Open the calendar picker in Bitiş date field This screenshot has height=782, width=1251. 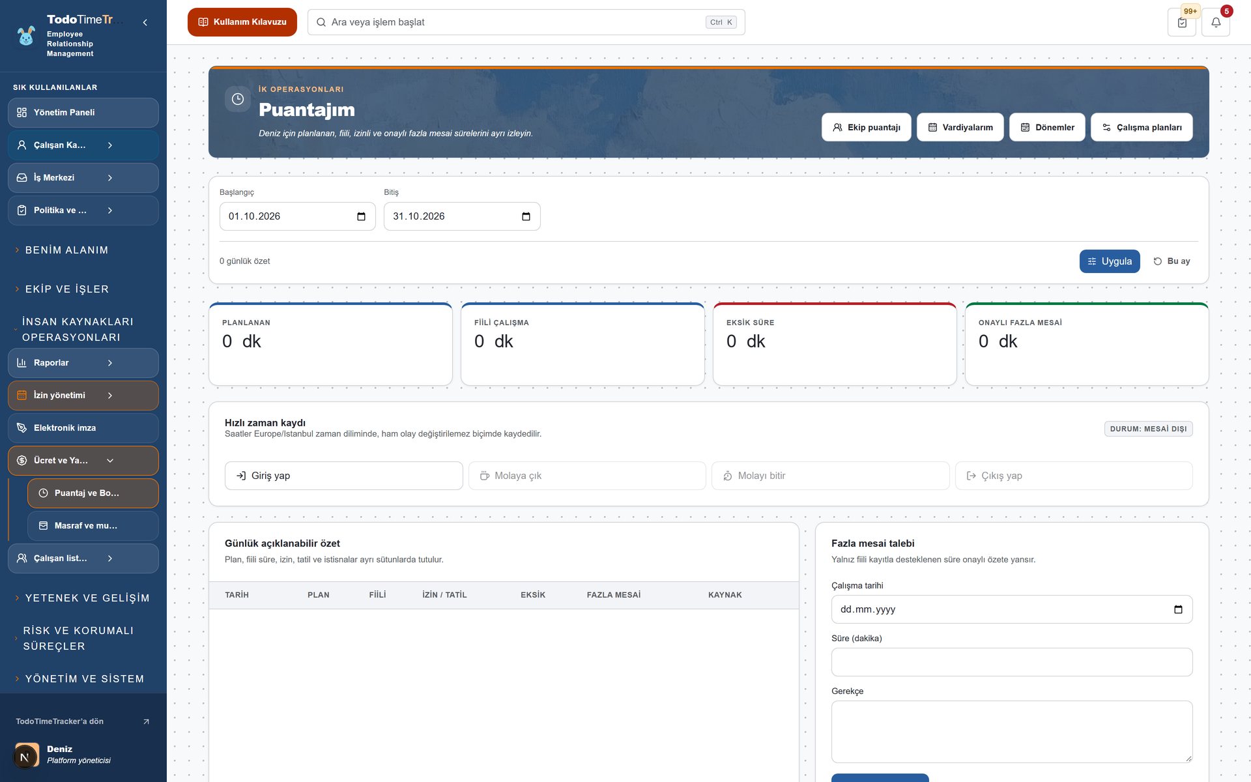[526, 216]
